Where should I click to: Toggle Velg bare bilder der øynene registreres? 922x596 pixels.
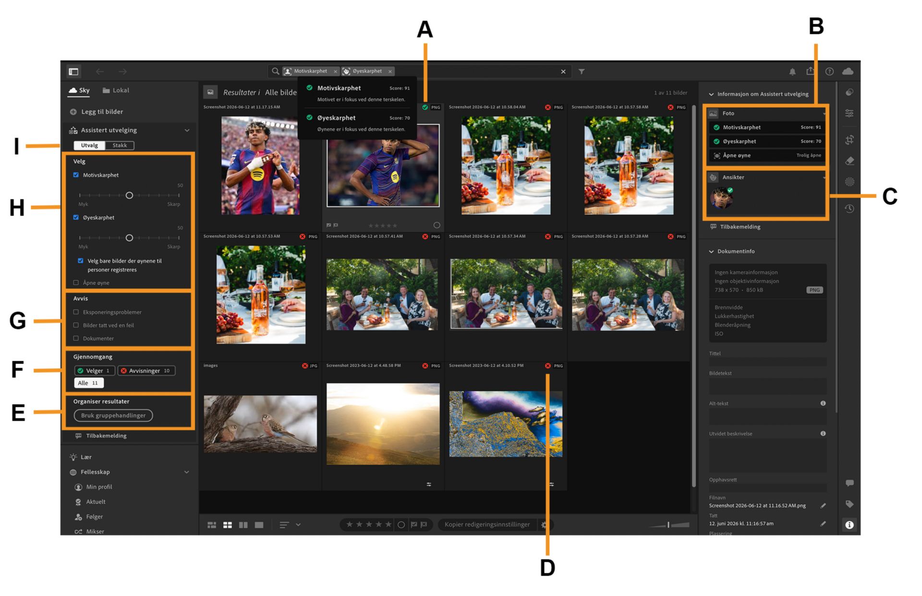click(81, 261)
